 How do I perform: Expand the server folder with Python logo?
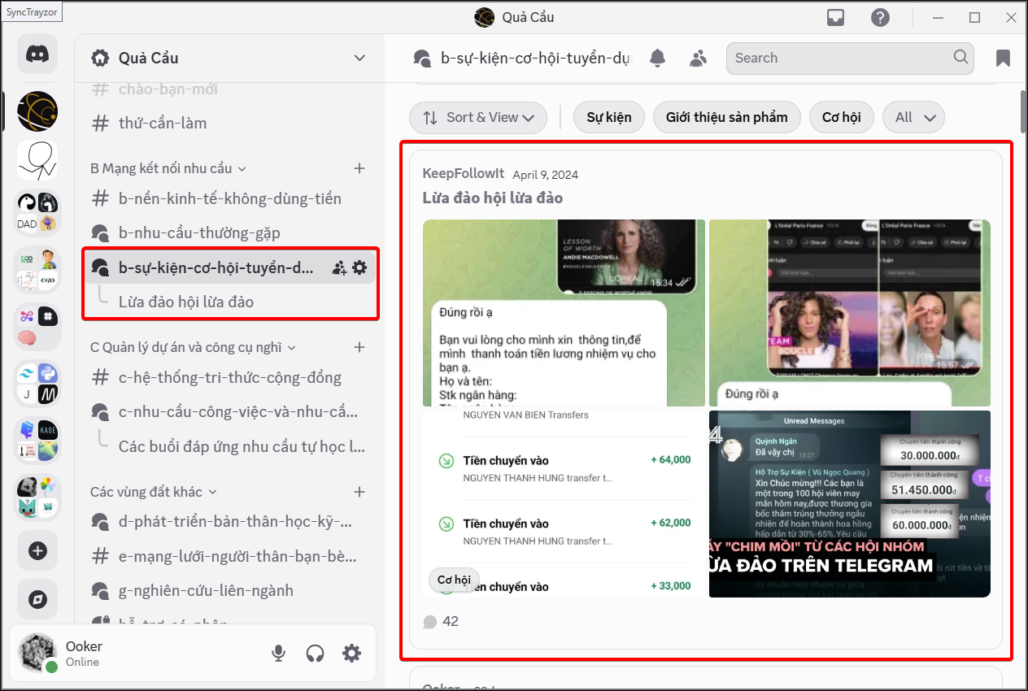pos(37,383)
